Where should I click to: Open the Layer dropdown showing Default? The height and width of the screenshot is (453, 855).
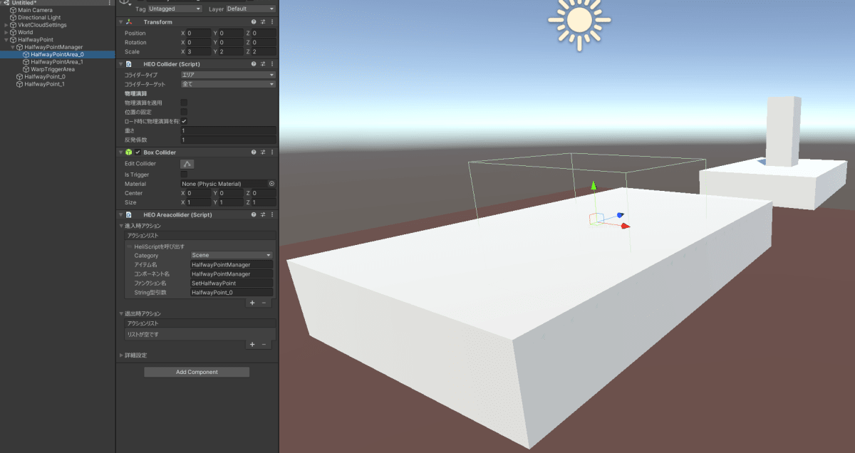251,9
